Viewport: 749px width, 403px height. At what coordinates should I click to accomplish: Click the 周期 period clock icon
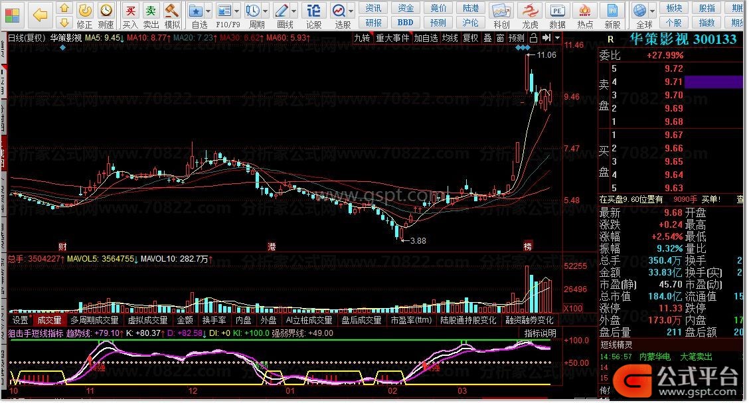click(253, 11)
